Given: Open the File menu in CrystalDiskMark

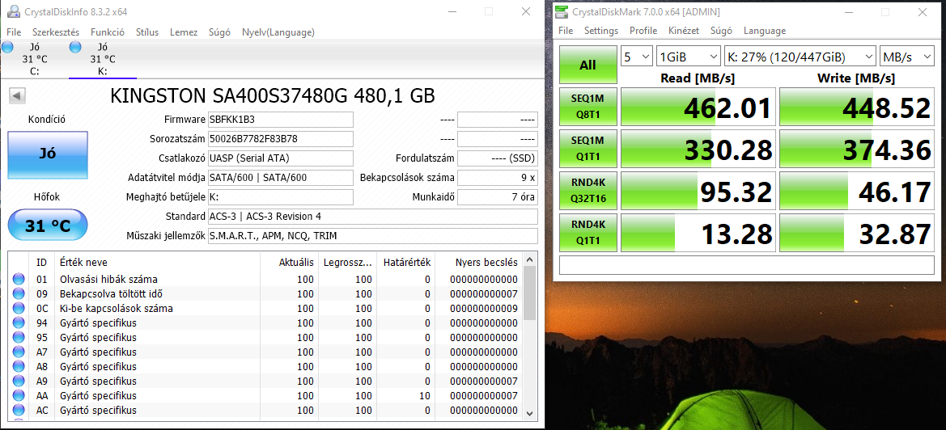Looking at the screenshot, I should click(566, 31).
